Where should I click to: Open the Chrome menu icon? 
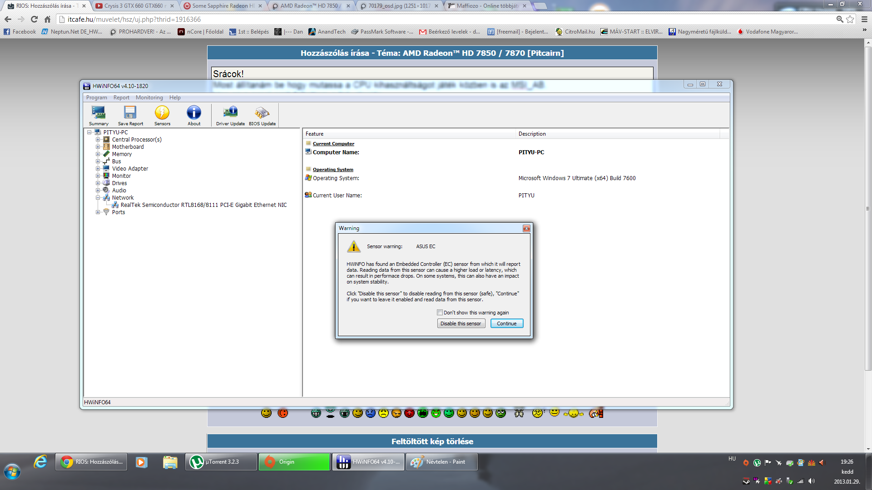click(x=864, y=19)
